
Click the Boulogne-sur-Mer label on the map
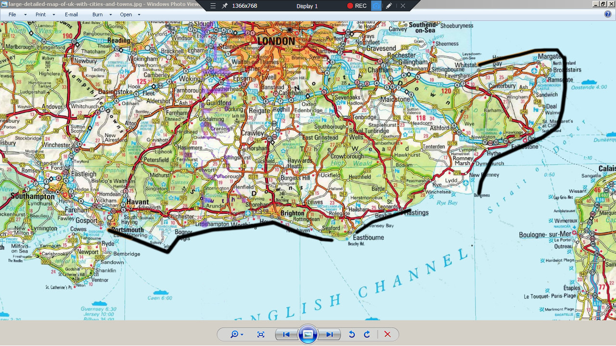pos(545,235)
